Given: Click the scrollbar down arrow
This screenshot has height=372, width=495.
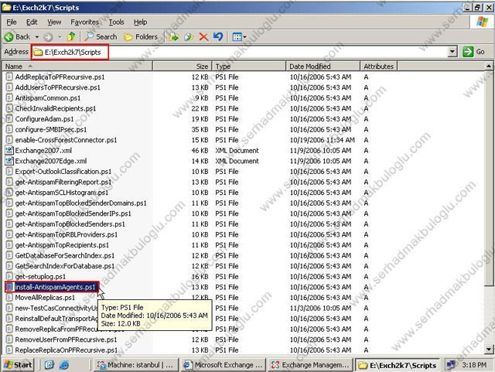Looking at the screenshot, I should tap(489, 350).
